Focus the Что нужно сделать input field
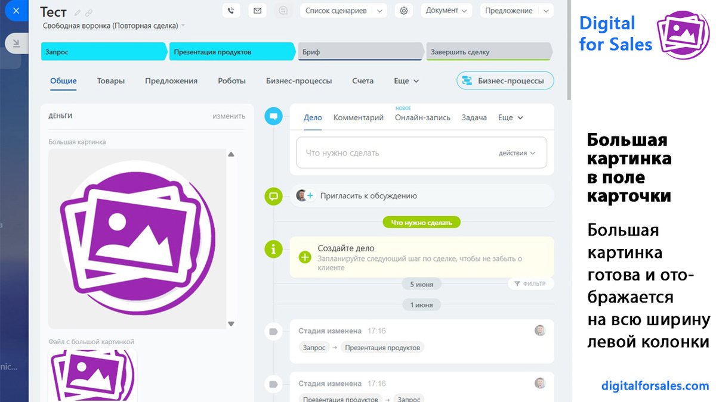Image resolution: width=716 pixels, height=402 pixels. click(422, 153)
